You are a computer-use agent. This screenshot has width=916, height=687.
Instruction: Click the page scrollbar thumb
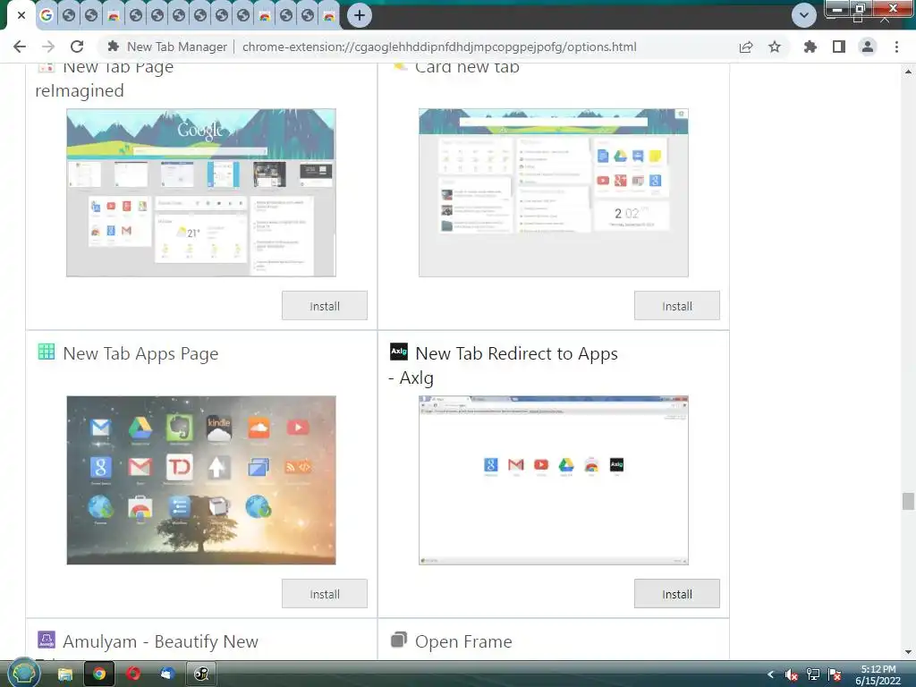(x=908, y=501)
